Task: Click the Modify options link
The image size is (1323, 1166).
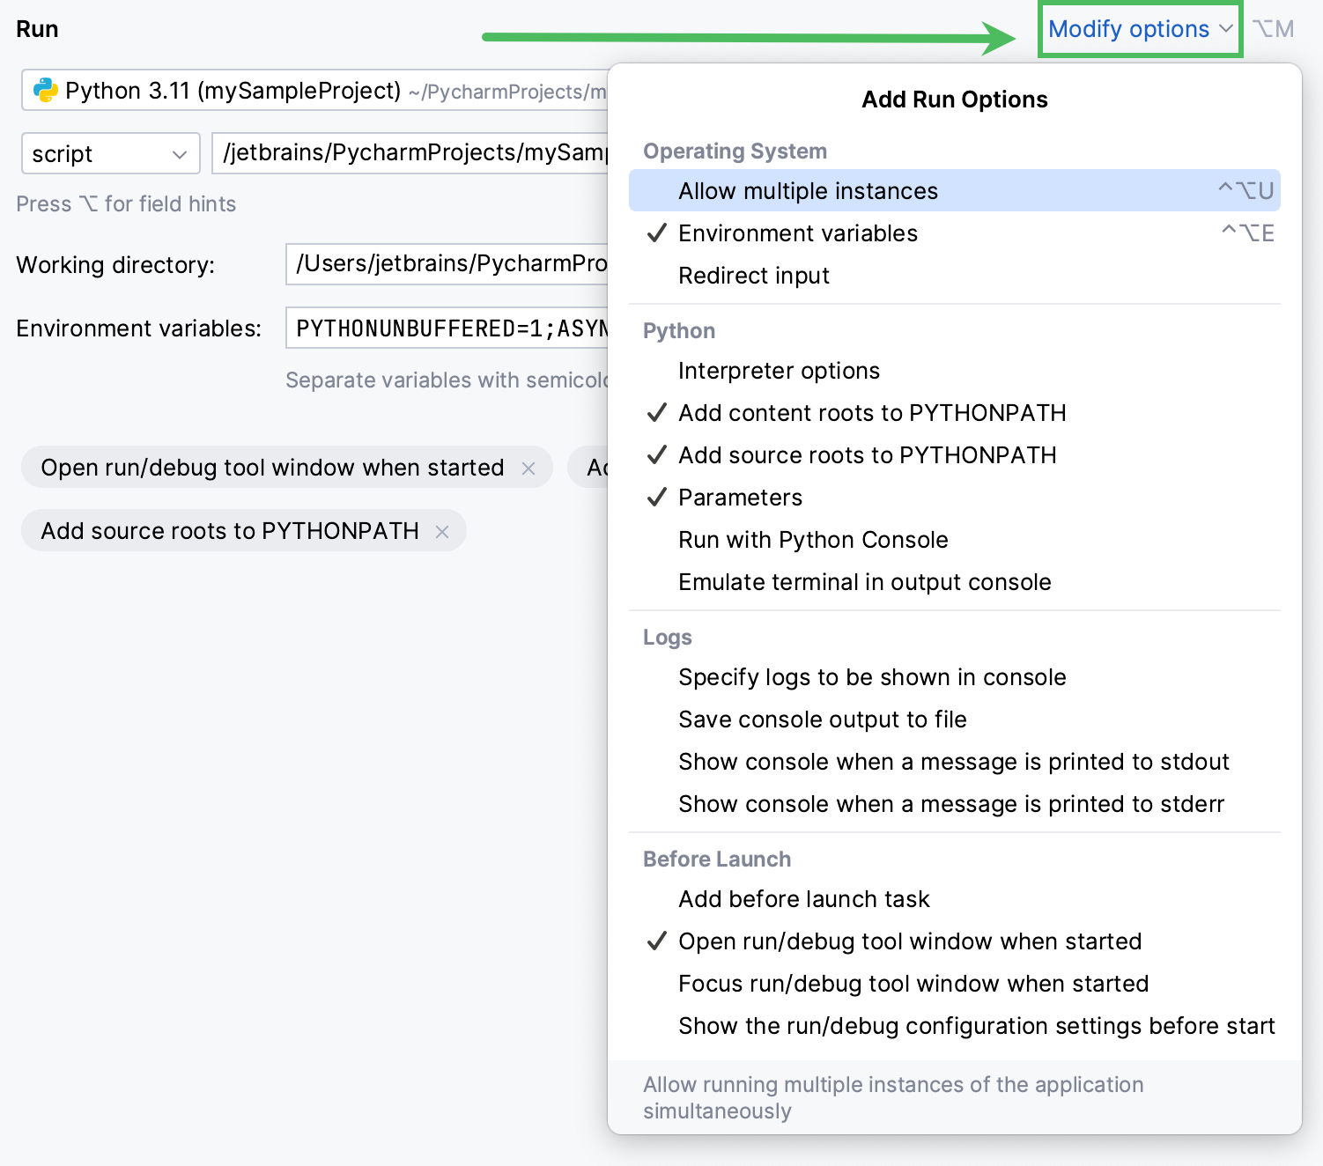Action: pyautogui.click(x=1127, y=29)
